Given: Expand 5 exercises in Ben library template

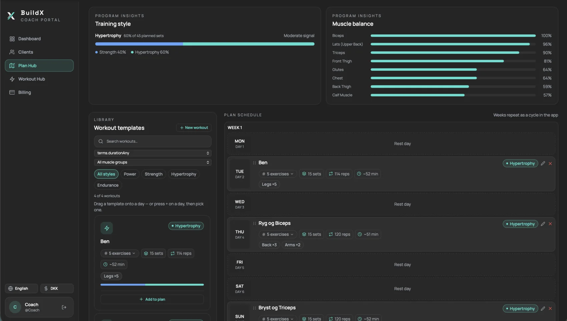Looking at the screenshot, I should click(119, 253).
